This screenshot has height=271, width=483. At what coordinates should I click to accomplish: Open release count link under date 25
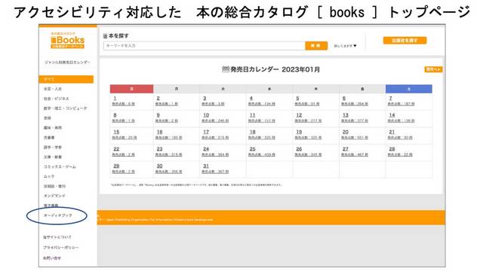(262, 155)
